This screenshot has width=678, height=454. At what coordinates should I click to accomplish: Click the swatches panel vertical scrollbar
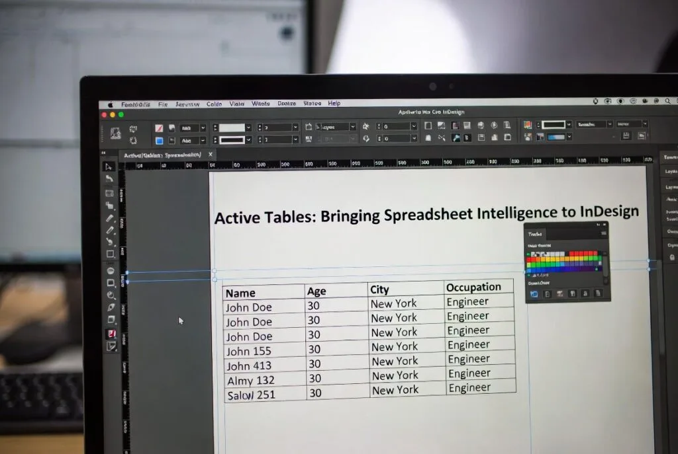(605, 268)
